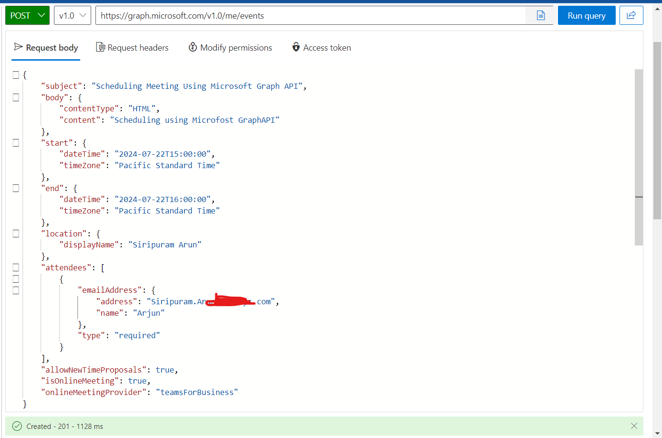Click the Request headers document icon
The image size is (662, 438).
pyautogui.click(x=100, y=47)
